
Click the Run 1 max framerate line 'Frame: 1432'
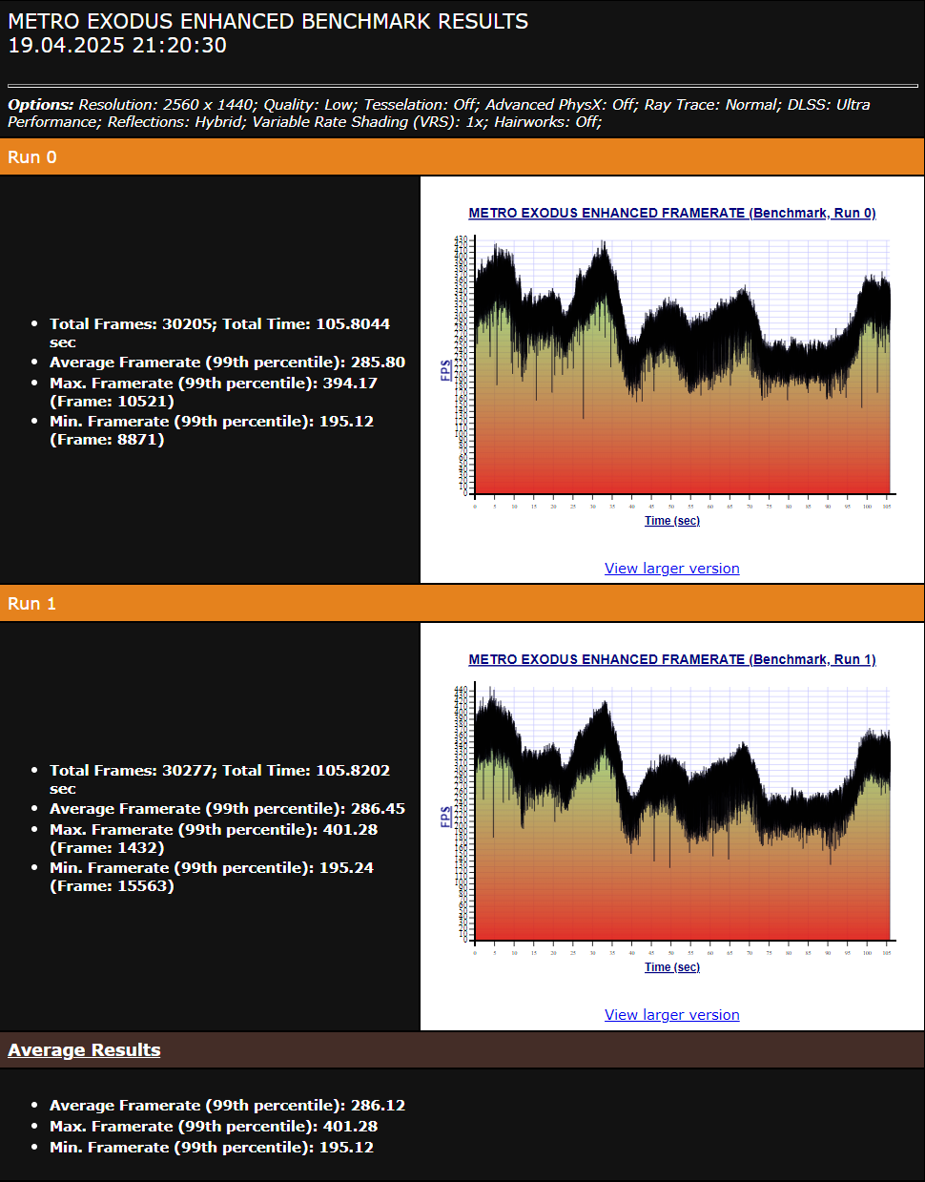(x=214, y=839)
